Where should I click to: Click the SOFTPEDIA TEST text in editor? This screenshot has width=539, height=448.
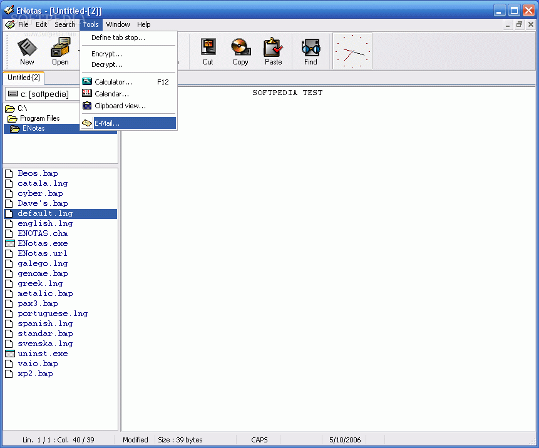(287, 93)
